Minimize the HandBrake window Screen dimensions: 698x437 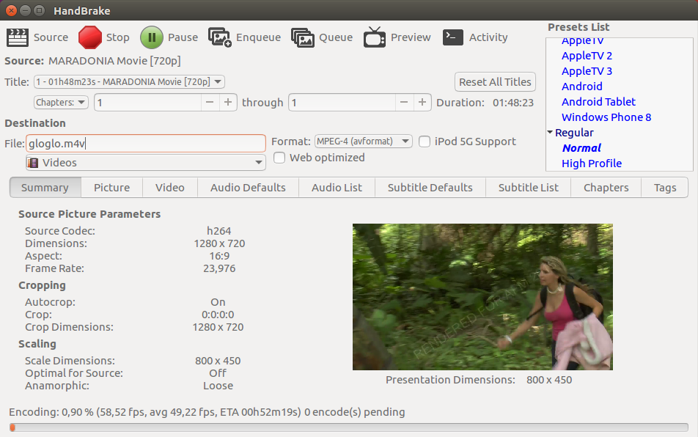pos(26,10)
